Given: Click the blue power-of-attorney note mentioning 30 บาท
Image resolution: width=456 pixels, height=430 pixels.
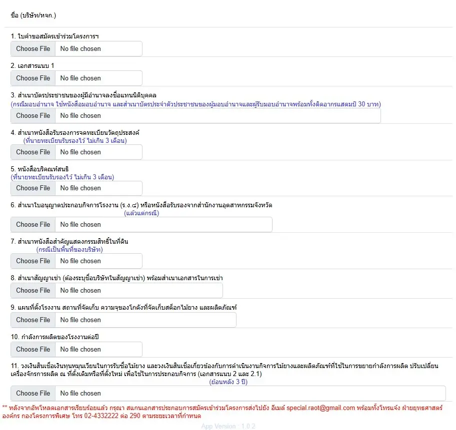Looking at the screenshot, I should pos(195,104).
